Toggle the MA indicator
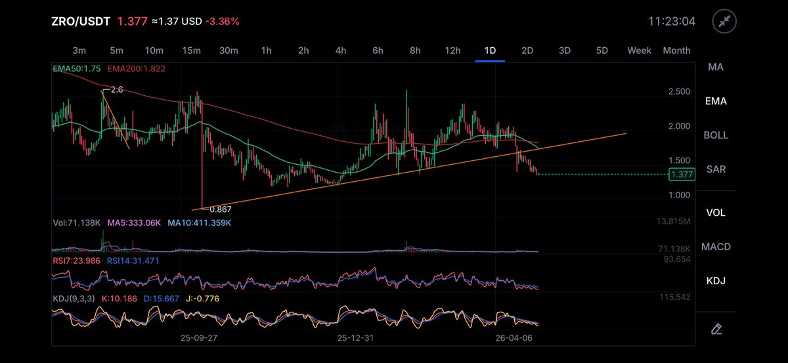This screenshot has width=788, height=363. pyautogui.click(x=716, y=67)
